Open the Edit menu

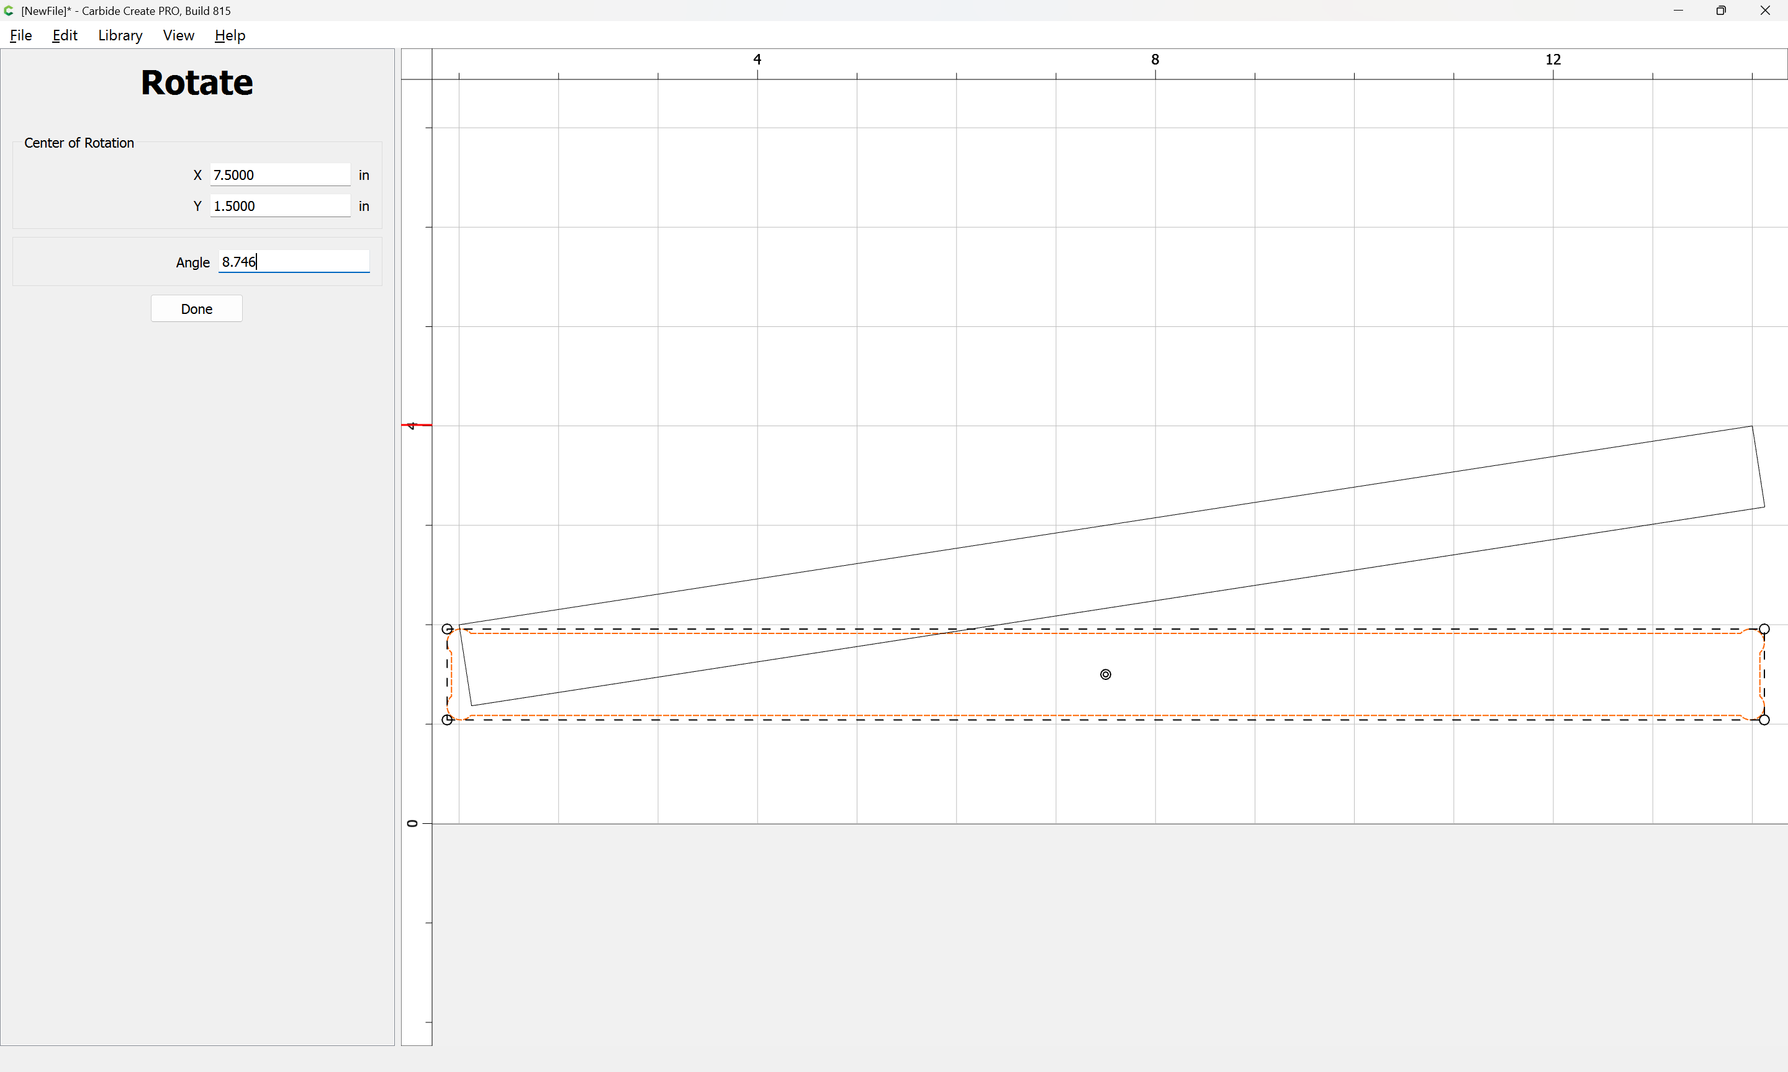pos(65,35)
